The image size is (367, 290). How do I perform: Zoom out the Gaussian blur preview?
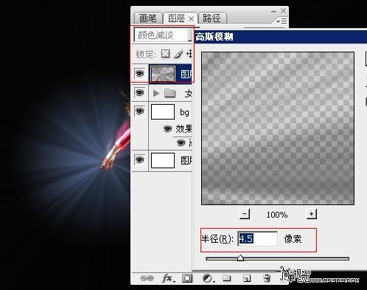coord(245,214)
